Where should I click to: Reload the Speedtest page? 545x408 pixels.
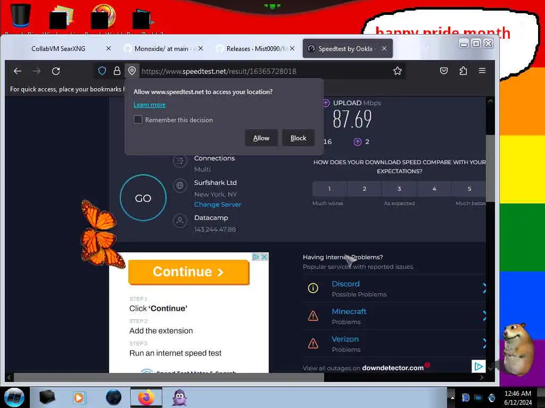point(56,71)
